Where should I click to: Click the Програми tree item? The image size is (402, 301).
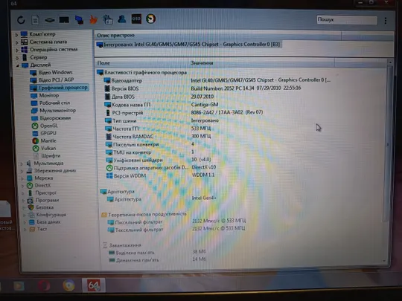[43, 200]
